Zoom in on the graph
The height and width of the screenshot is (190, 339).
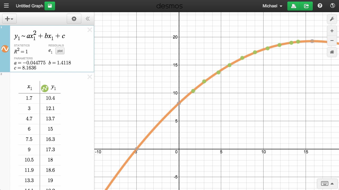point(332,31)
